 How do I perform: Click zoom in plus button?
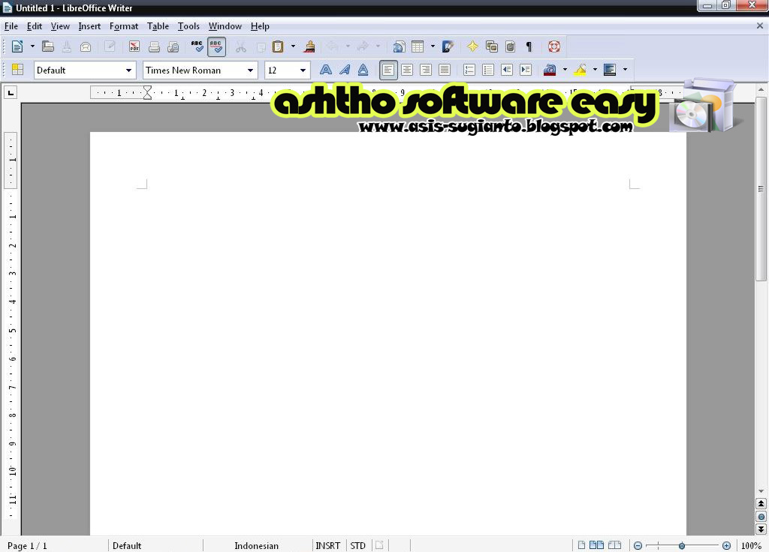(726, 545)
